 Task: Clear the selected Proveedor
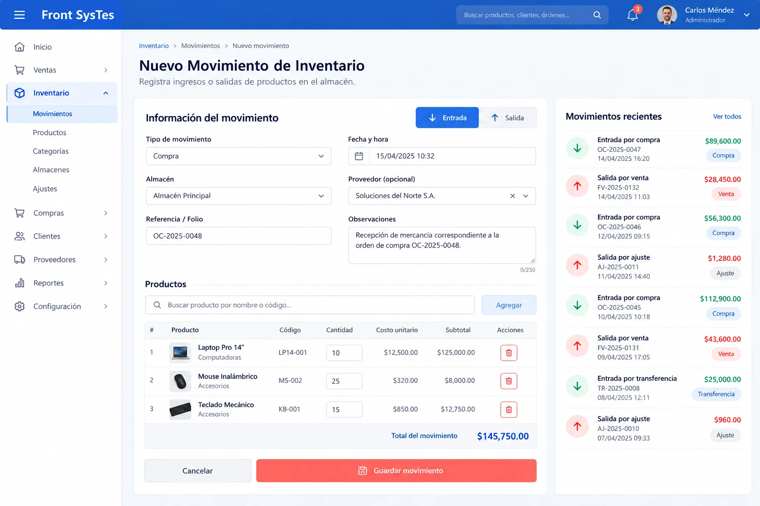click(513, 196)
